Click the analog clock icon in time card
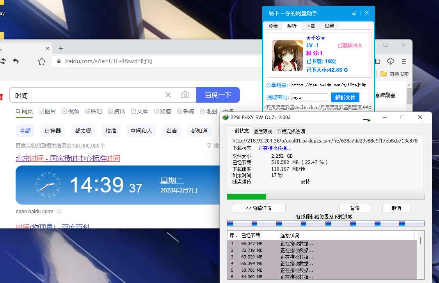The width and height of the screenshot is (439, 283). pyautogui.click(x=48, y=185)
